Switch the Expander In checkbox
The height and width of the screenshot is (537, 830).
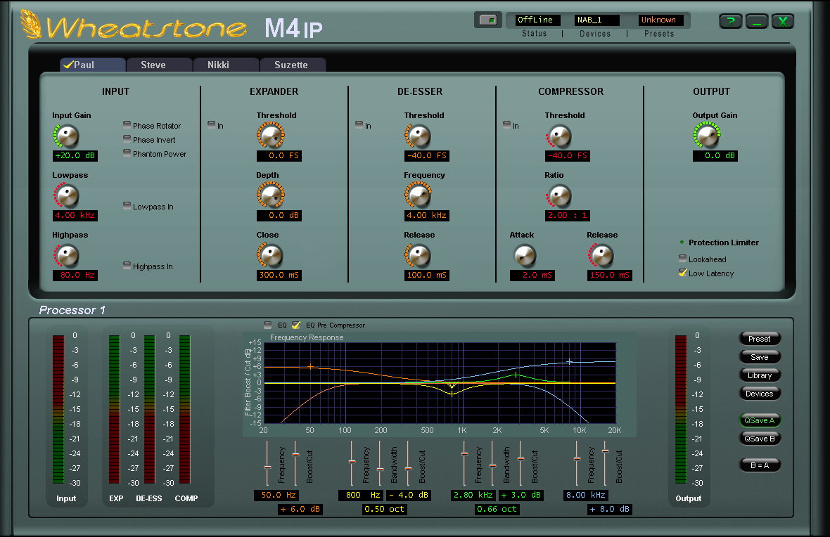212,125
